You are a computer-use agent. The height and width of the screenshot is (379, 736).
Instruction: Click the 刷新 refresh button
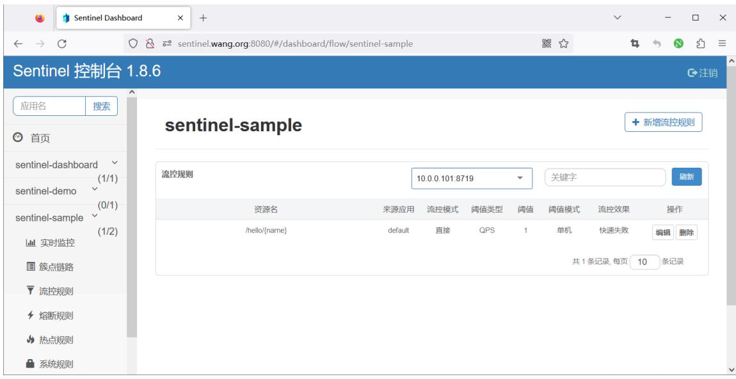click(x=687, y=177)
